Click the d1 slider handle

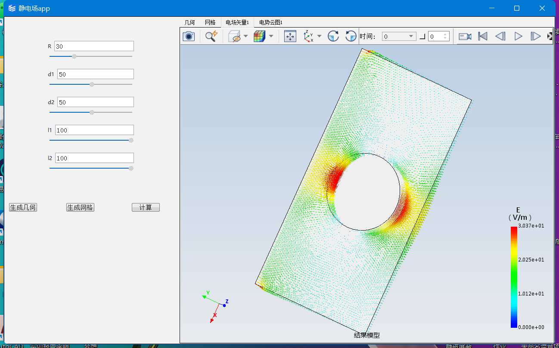[92, 84]
